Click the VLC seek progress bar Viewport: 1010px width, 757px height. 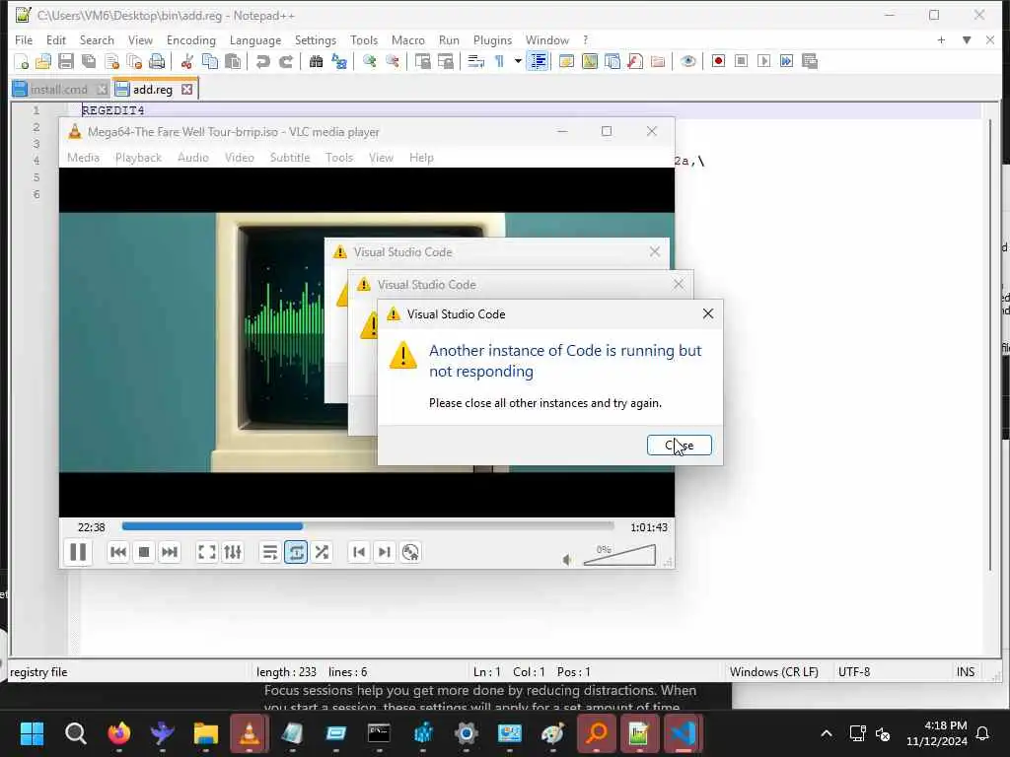click(368, 526)
